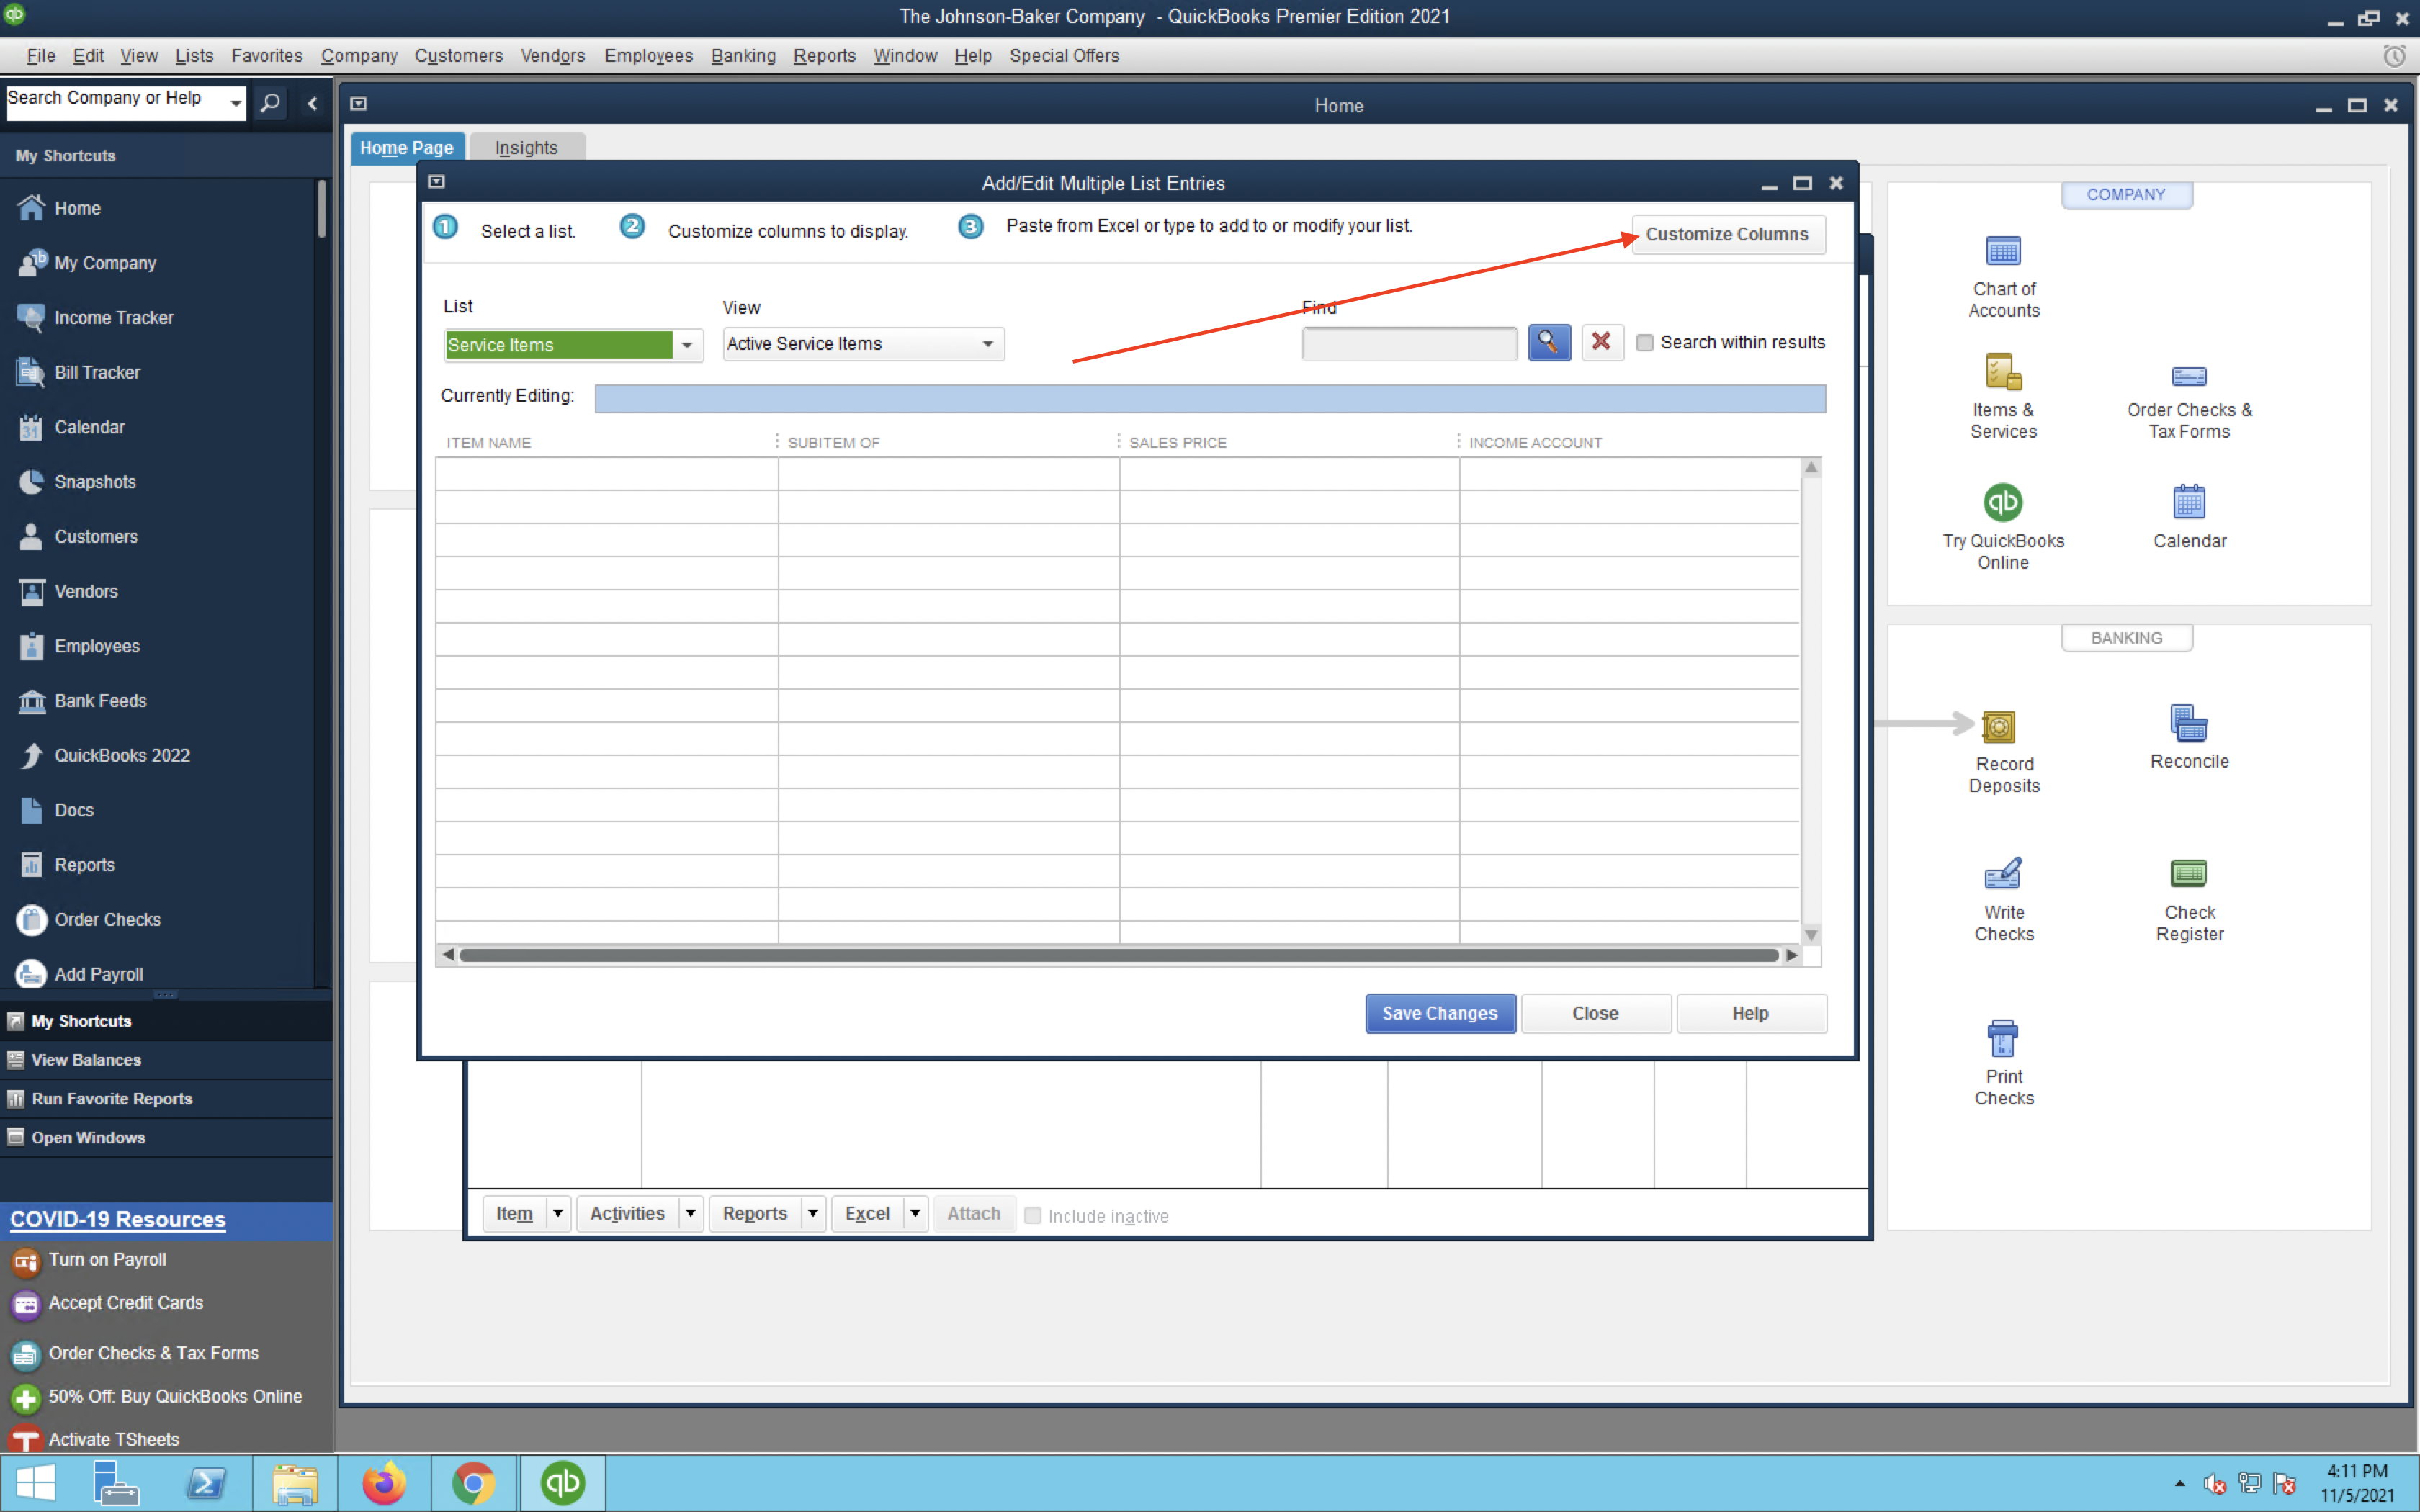Screen dimensions: 2420x1512
Task: Open Print Checks icon
Action: tap(2003, 1039)
